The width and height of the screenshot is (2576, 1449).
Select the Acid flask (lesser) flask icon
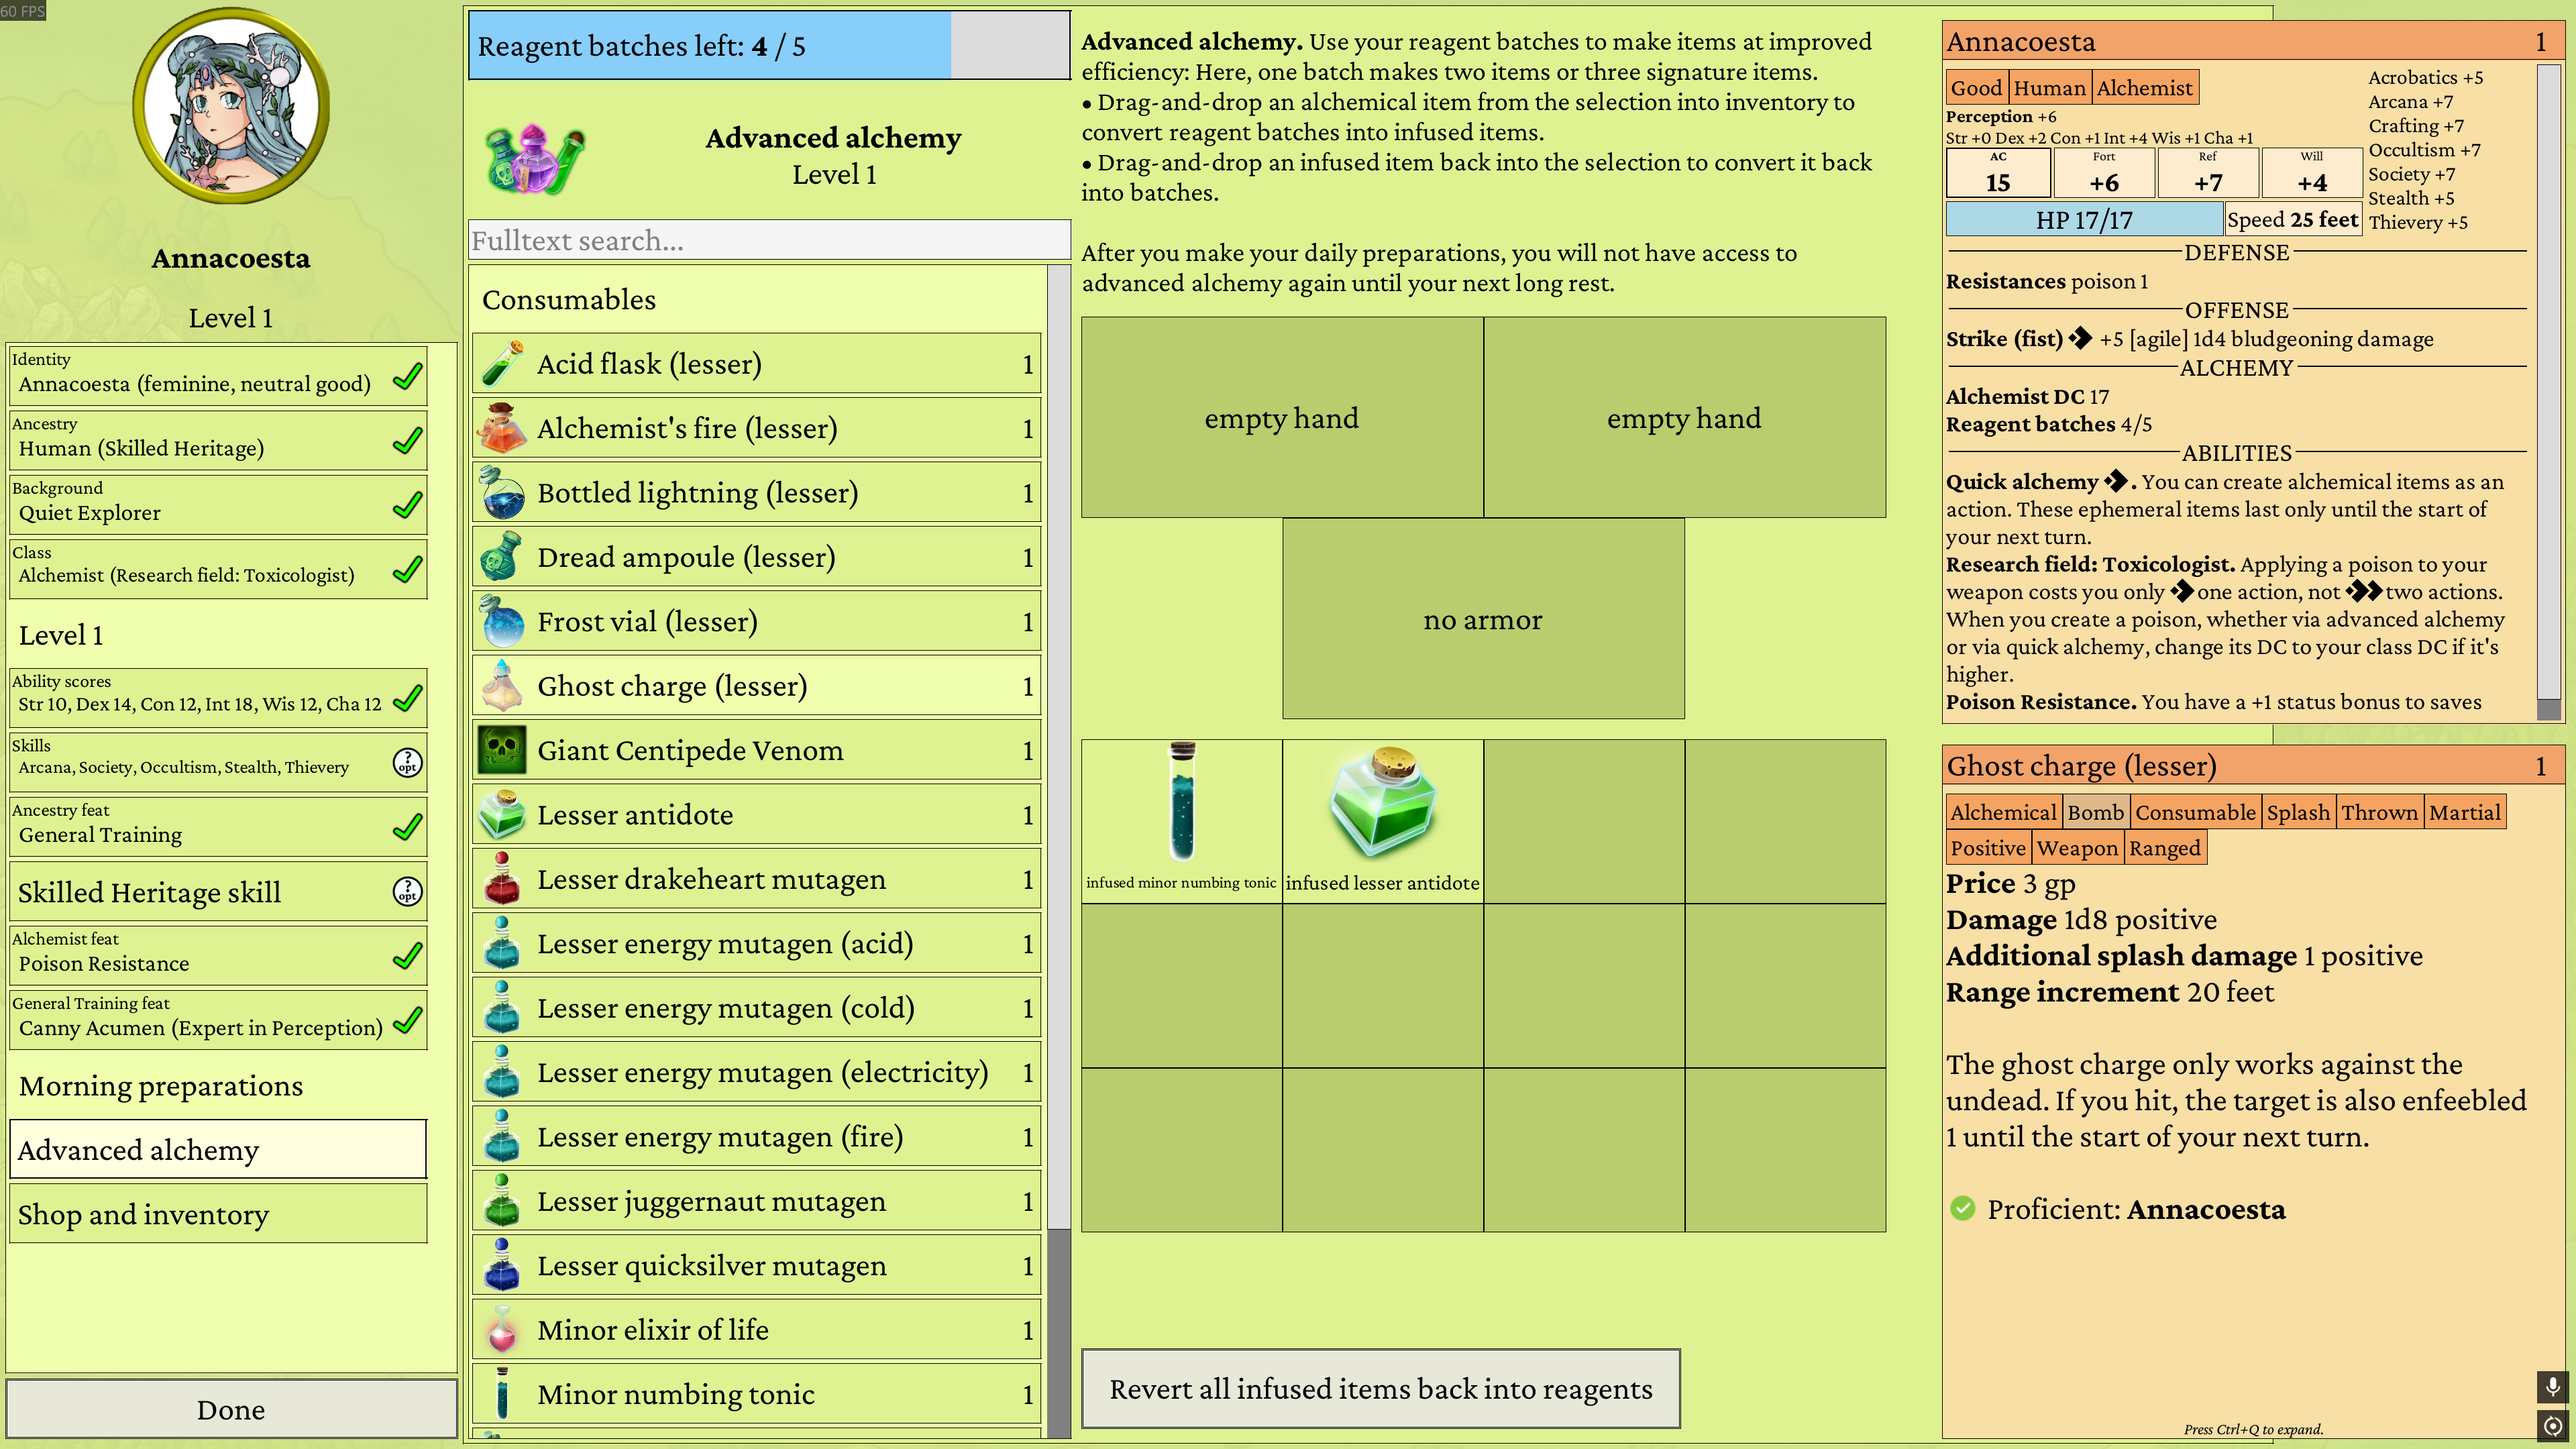502,363
